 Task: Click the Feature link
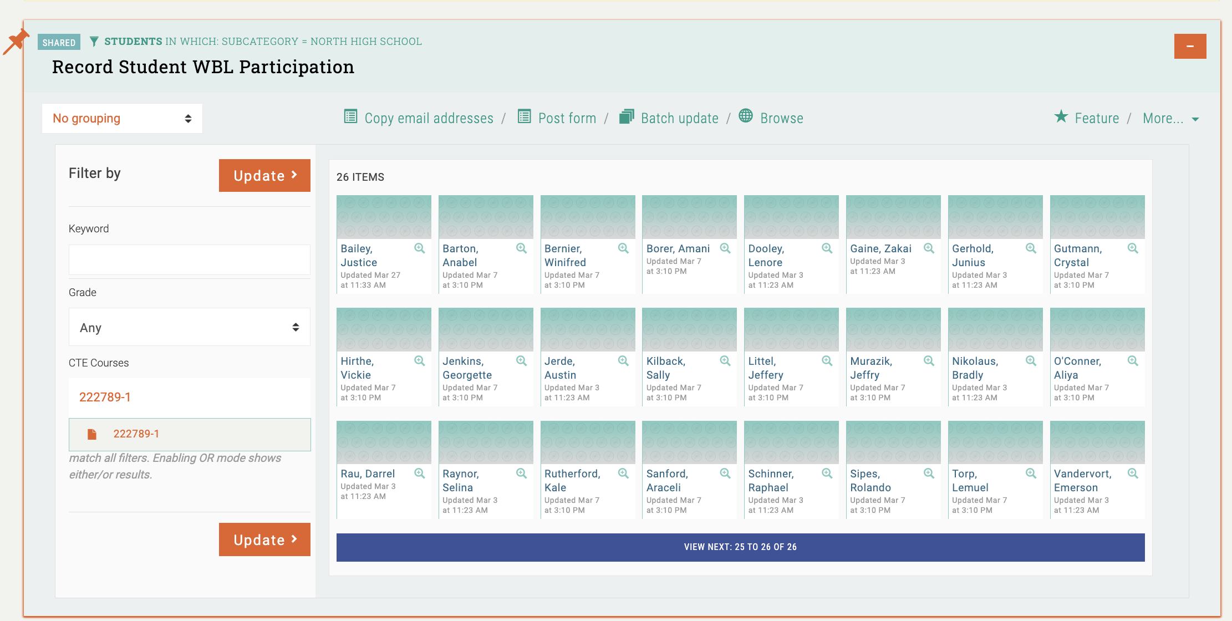[1097, 118]
